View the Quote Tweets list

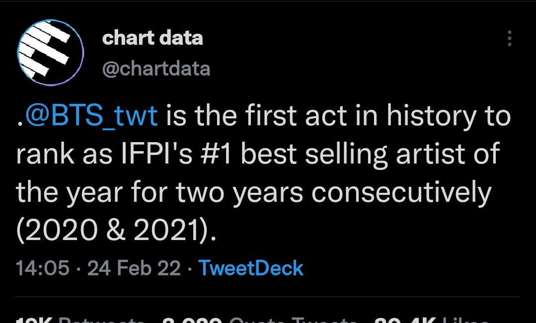click(x=260, y=321)
